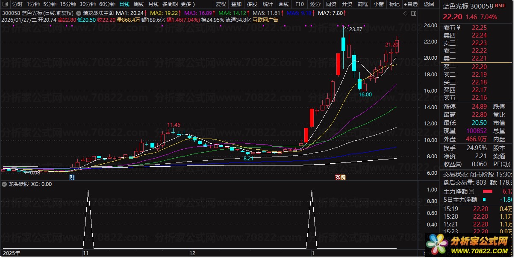
Task: Click the 买一 price 22.20
Action: (x=479, y=67)
